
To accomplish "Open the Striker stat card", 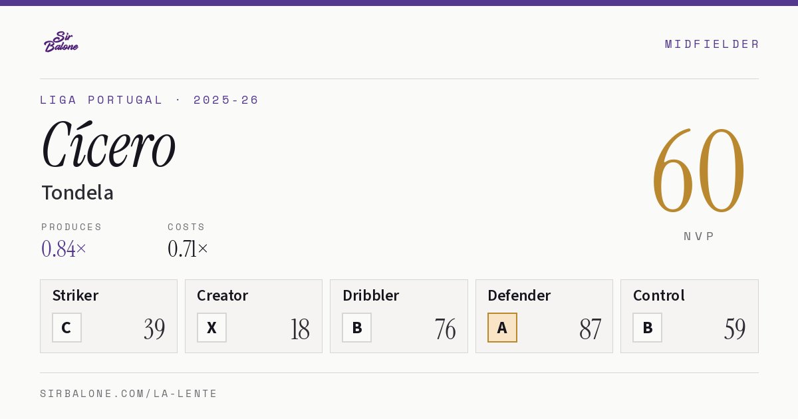I will (108, 316).
